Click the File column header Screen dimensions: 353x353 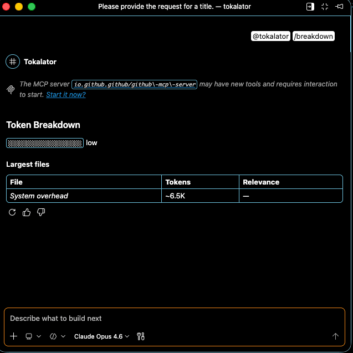coord(84,182)
